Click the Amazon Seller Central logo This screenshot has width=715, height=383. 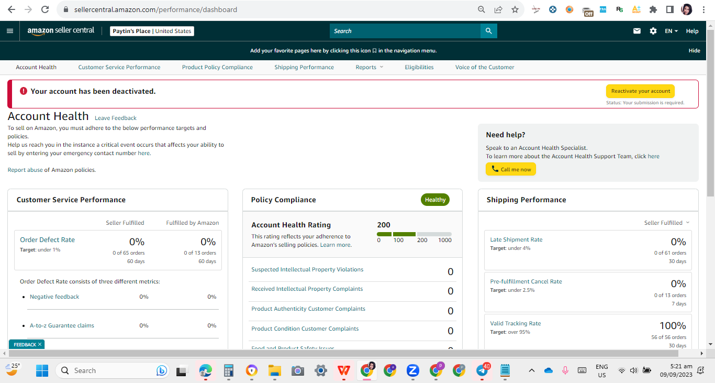(61, 31)
